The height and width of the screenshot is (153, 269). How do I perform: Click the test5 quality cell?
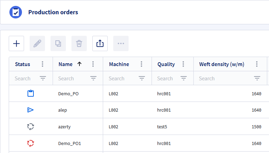tap(162, 127)
